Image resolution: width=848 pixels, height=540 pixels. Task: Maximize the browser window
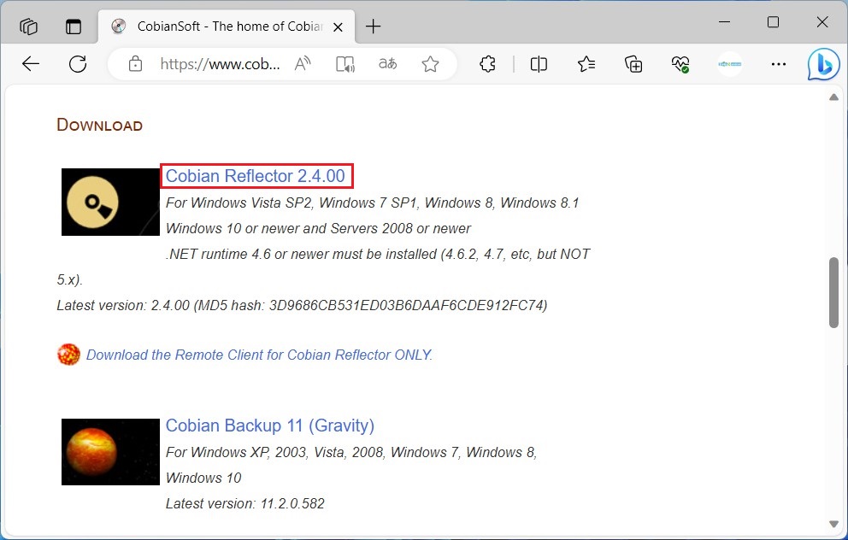[x=774, y=22]
